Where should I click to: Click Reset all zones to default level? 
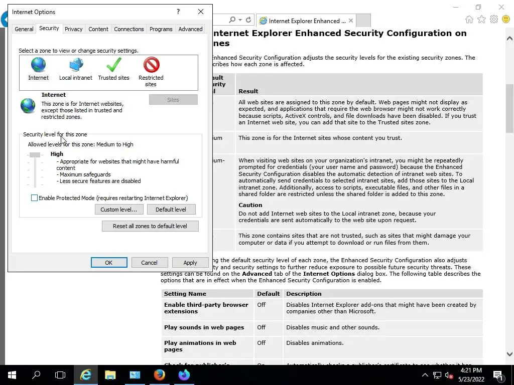pos(150,226)
